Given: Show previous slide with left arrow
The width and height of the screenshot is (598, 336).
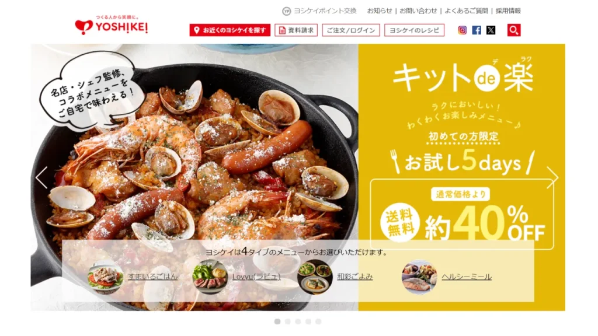Looking at the screenshot, I should pos(41,177).
